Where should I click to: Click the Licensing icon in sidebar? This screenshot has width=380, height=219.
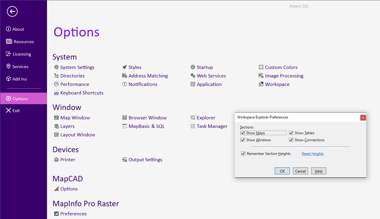coord(8,54)
